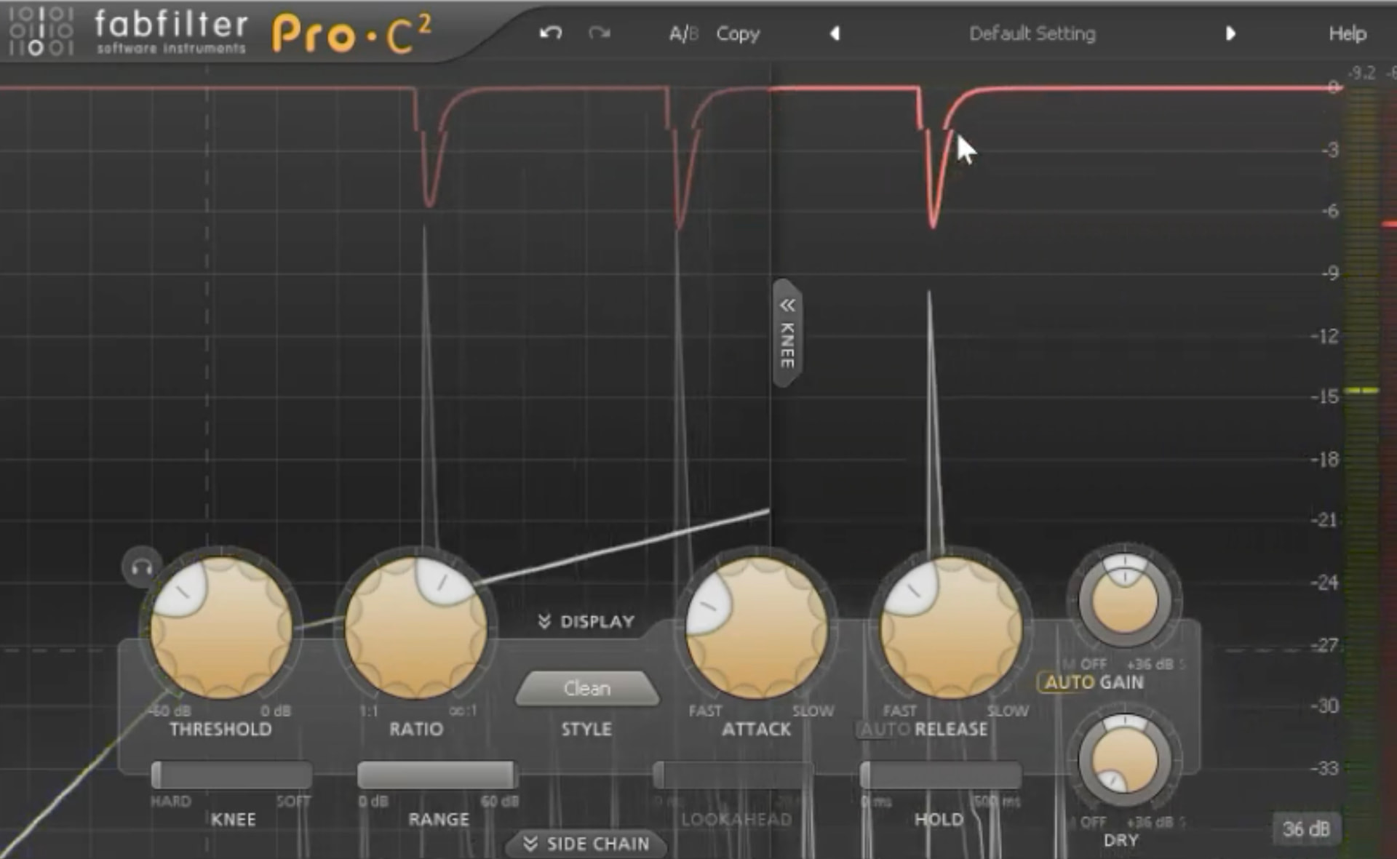Toggle Auto Gain on
The image size is (1397, 859).
tap(1067, 682)
